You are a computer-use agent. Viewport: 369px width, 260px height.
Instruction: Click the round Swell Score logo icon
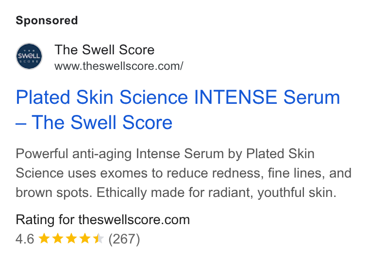[29, 56]
